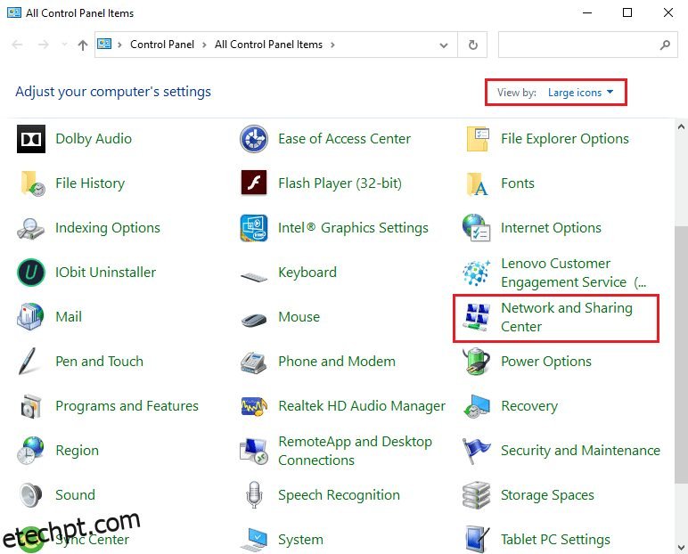The height and width of the screenshot is (554, 688).
Task: Open the Phone and Modem icon
Action: click(x=254, y=363)
